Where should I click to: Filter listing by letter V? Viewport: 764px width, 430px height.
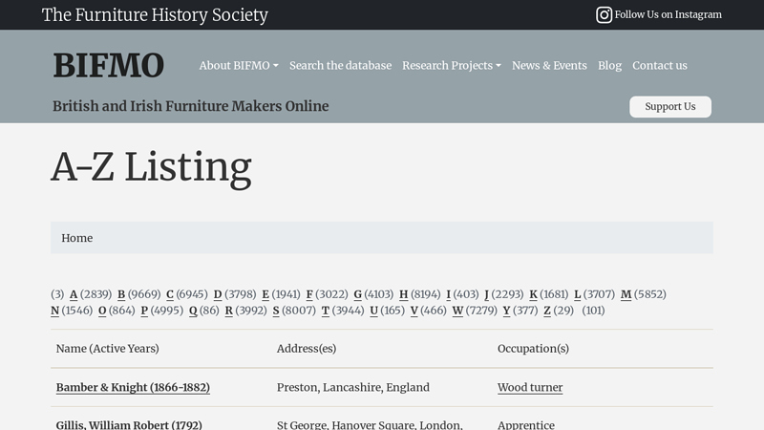414,311
